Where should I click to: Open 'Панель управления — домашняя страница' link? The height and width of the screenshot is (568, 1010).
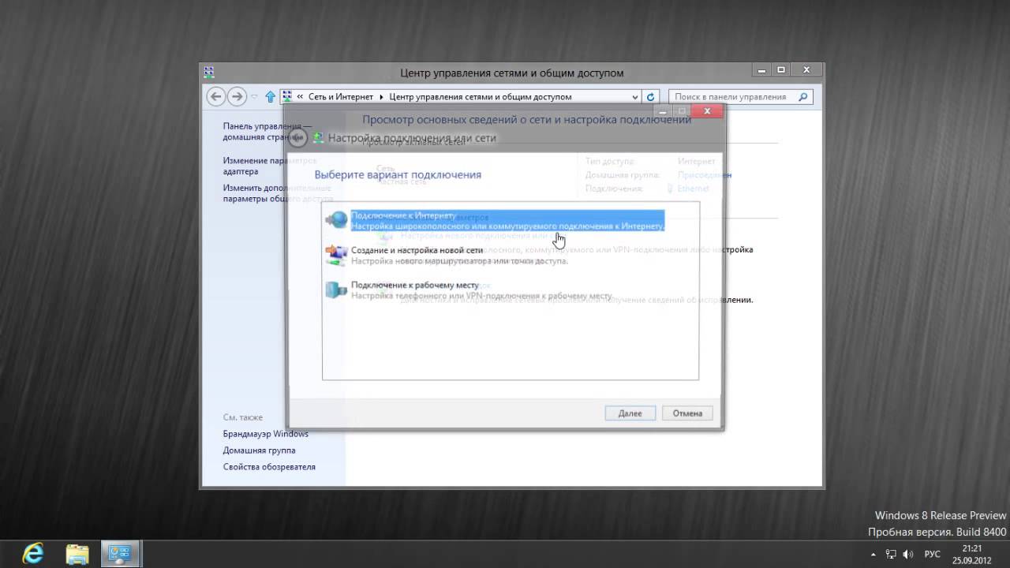(267, 131)
